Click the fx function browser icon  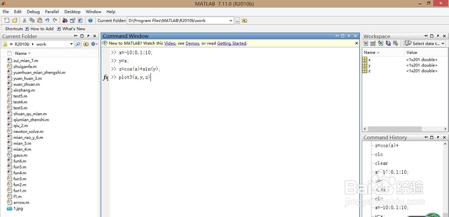coord(106,77)
